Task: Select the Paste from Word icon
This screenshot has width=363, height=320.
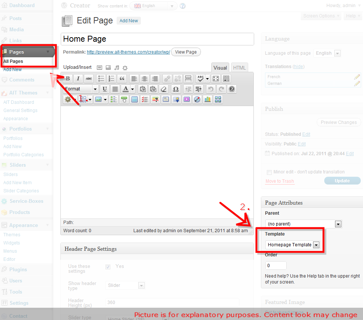Action: 153,89
